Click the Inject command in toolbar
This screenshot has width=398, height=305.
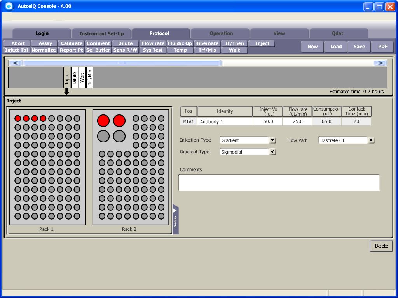coord(262,43)
